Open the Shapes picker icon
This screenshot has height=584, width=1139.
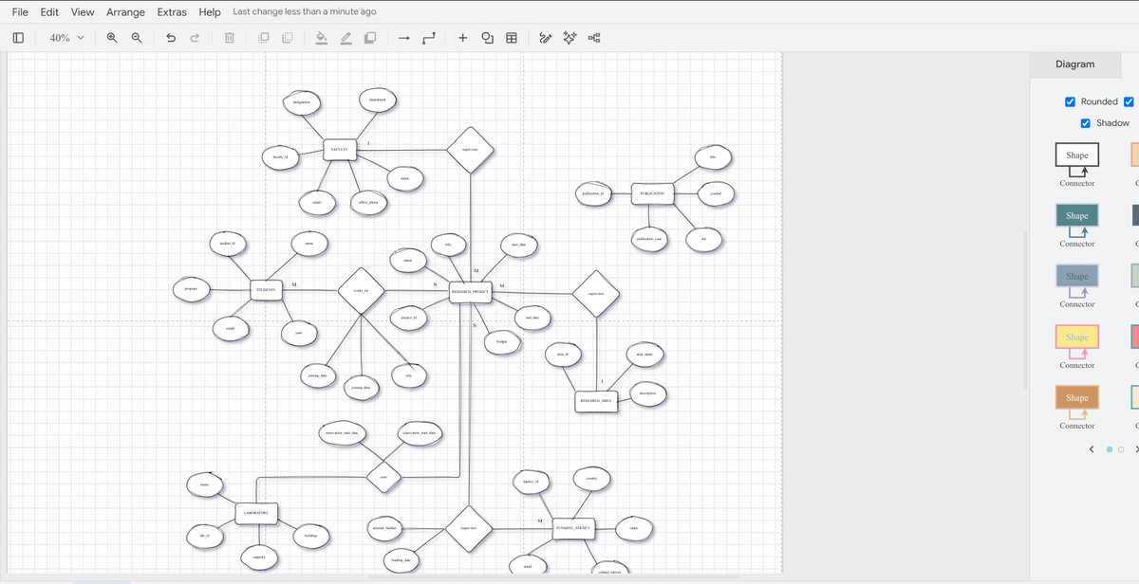pos(487,38)
